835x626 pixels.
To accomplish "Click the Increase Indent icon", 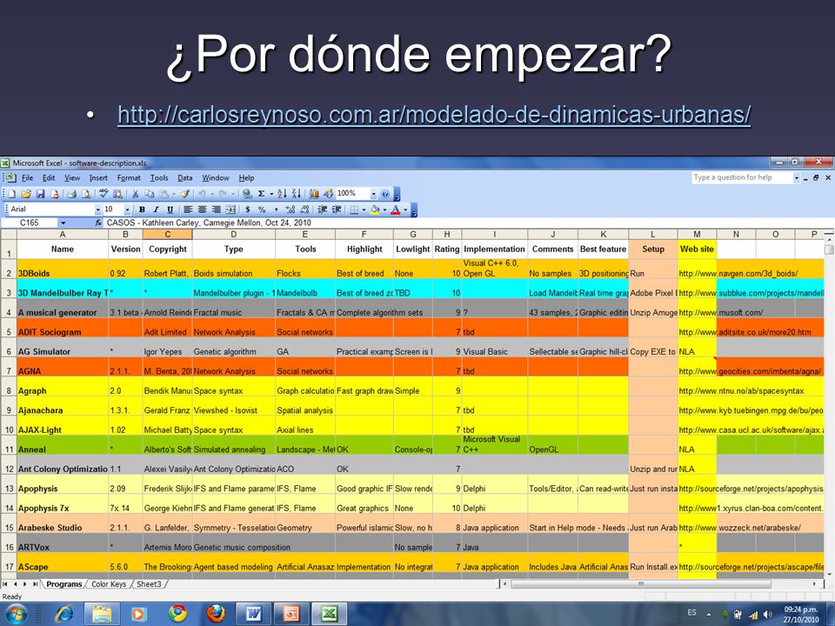I will [x=337, y=210].
